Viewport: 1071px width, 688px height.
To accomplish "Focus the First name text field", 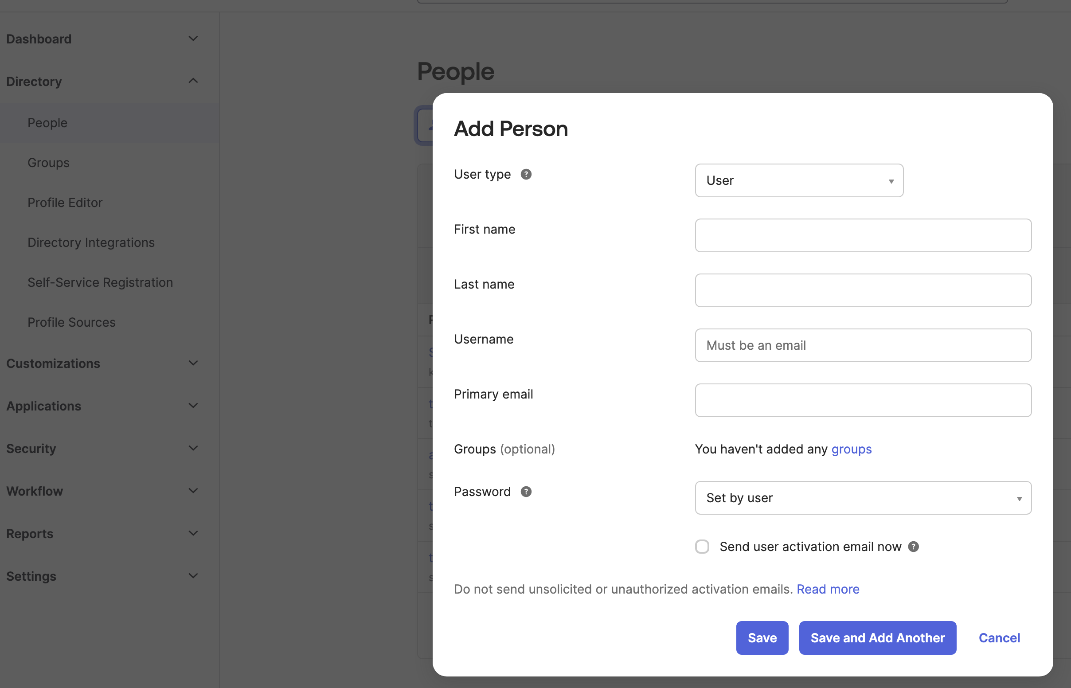I will tap(862, 235).
